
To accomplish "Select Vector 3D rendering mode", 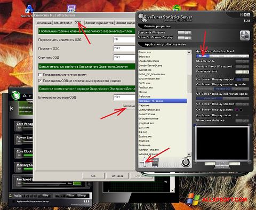I will pos(222,88).
